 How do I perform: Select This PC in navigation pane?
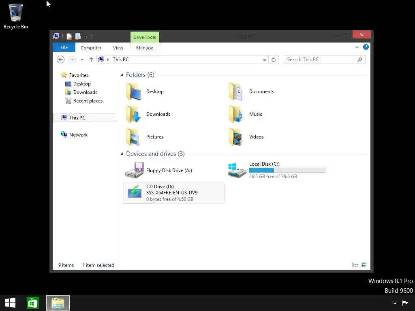85,118
